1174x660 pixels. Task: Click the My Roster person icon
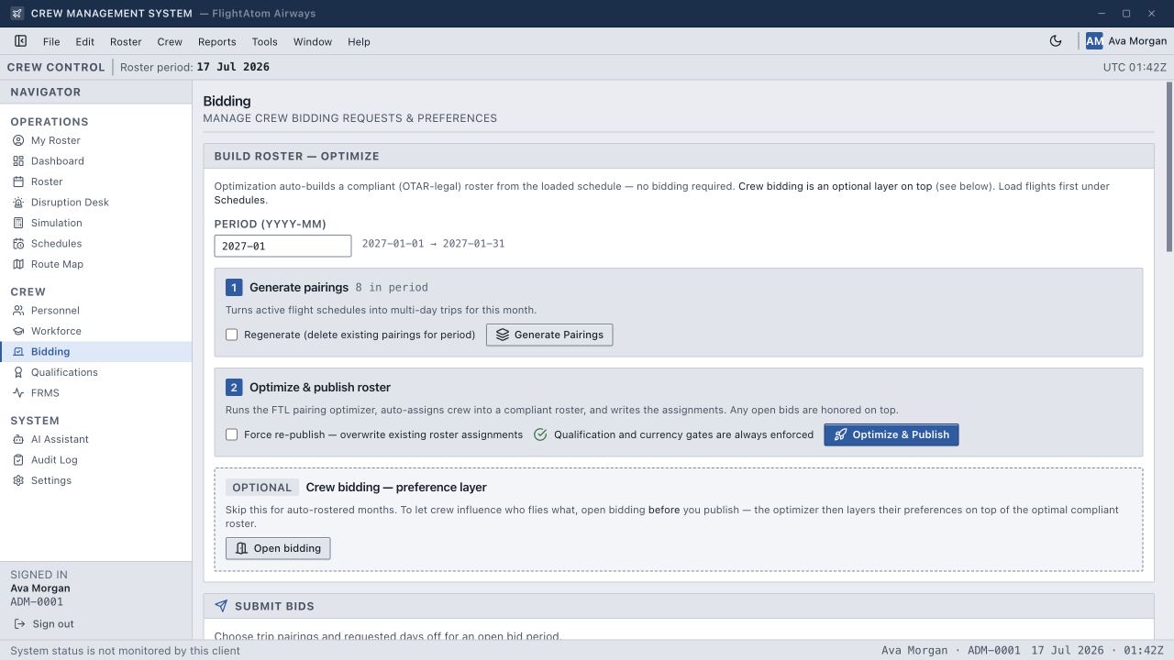[x=18, y=140]
